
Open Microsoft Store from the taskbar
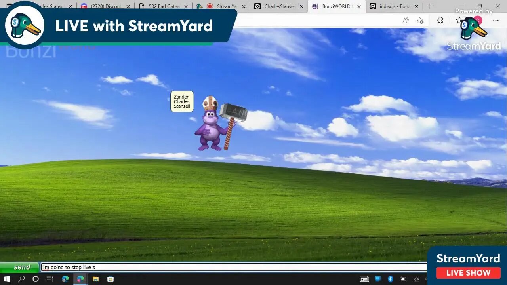pos(111,279)
